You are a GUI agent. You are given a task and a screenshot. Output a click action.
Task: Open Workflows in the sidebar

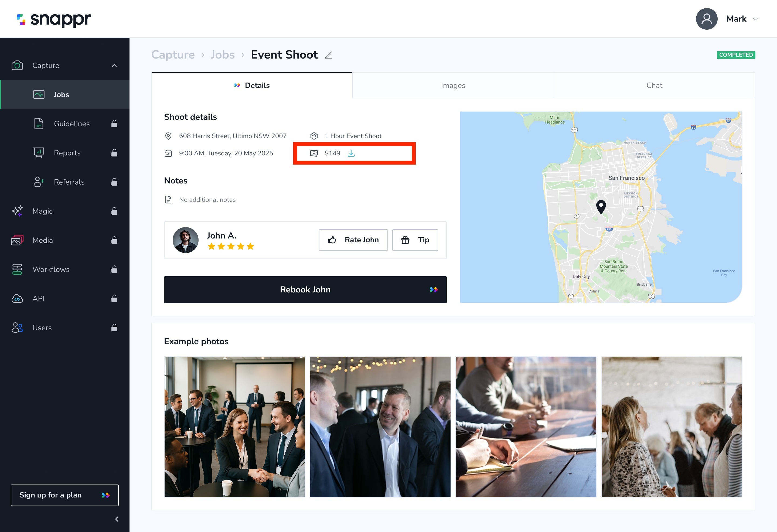pos(51,269)
